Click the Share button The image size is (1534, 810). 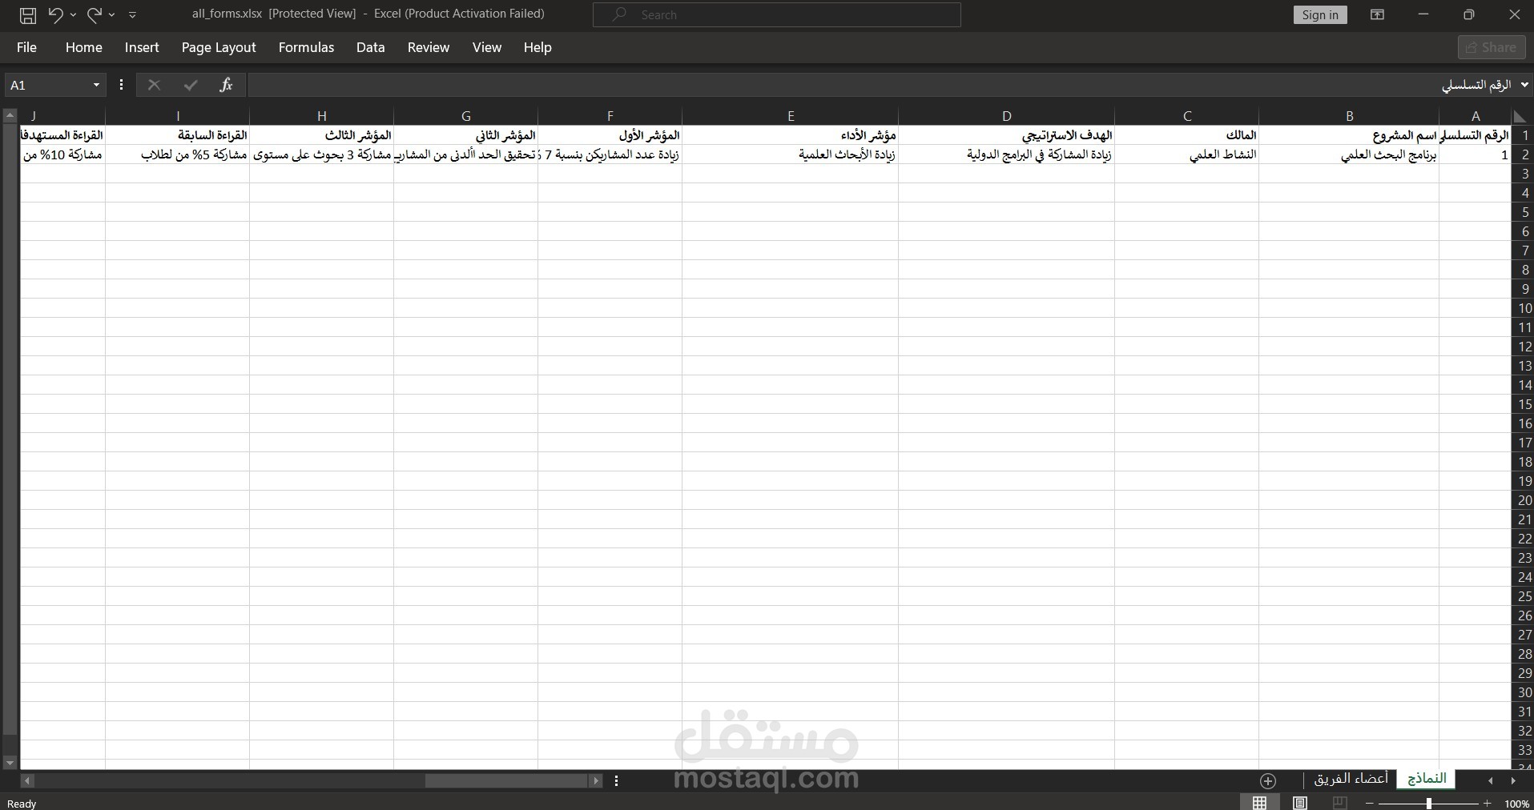1491,47
